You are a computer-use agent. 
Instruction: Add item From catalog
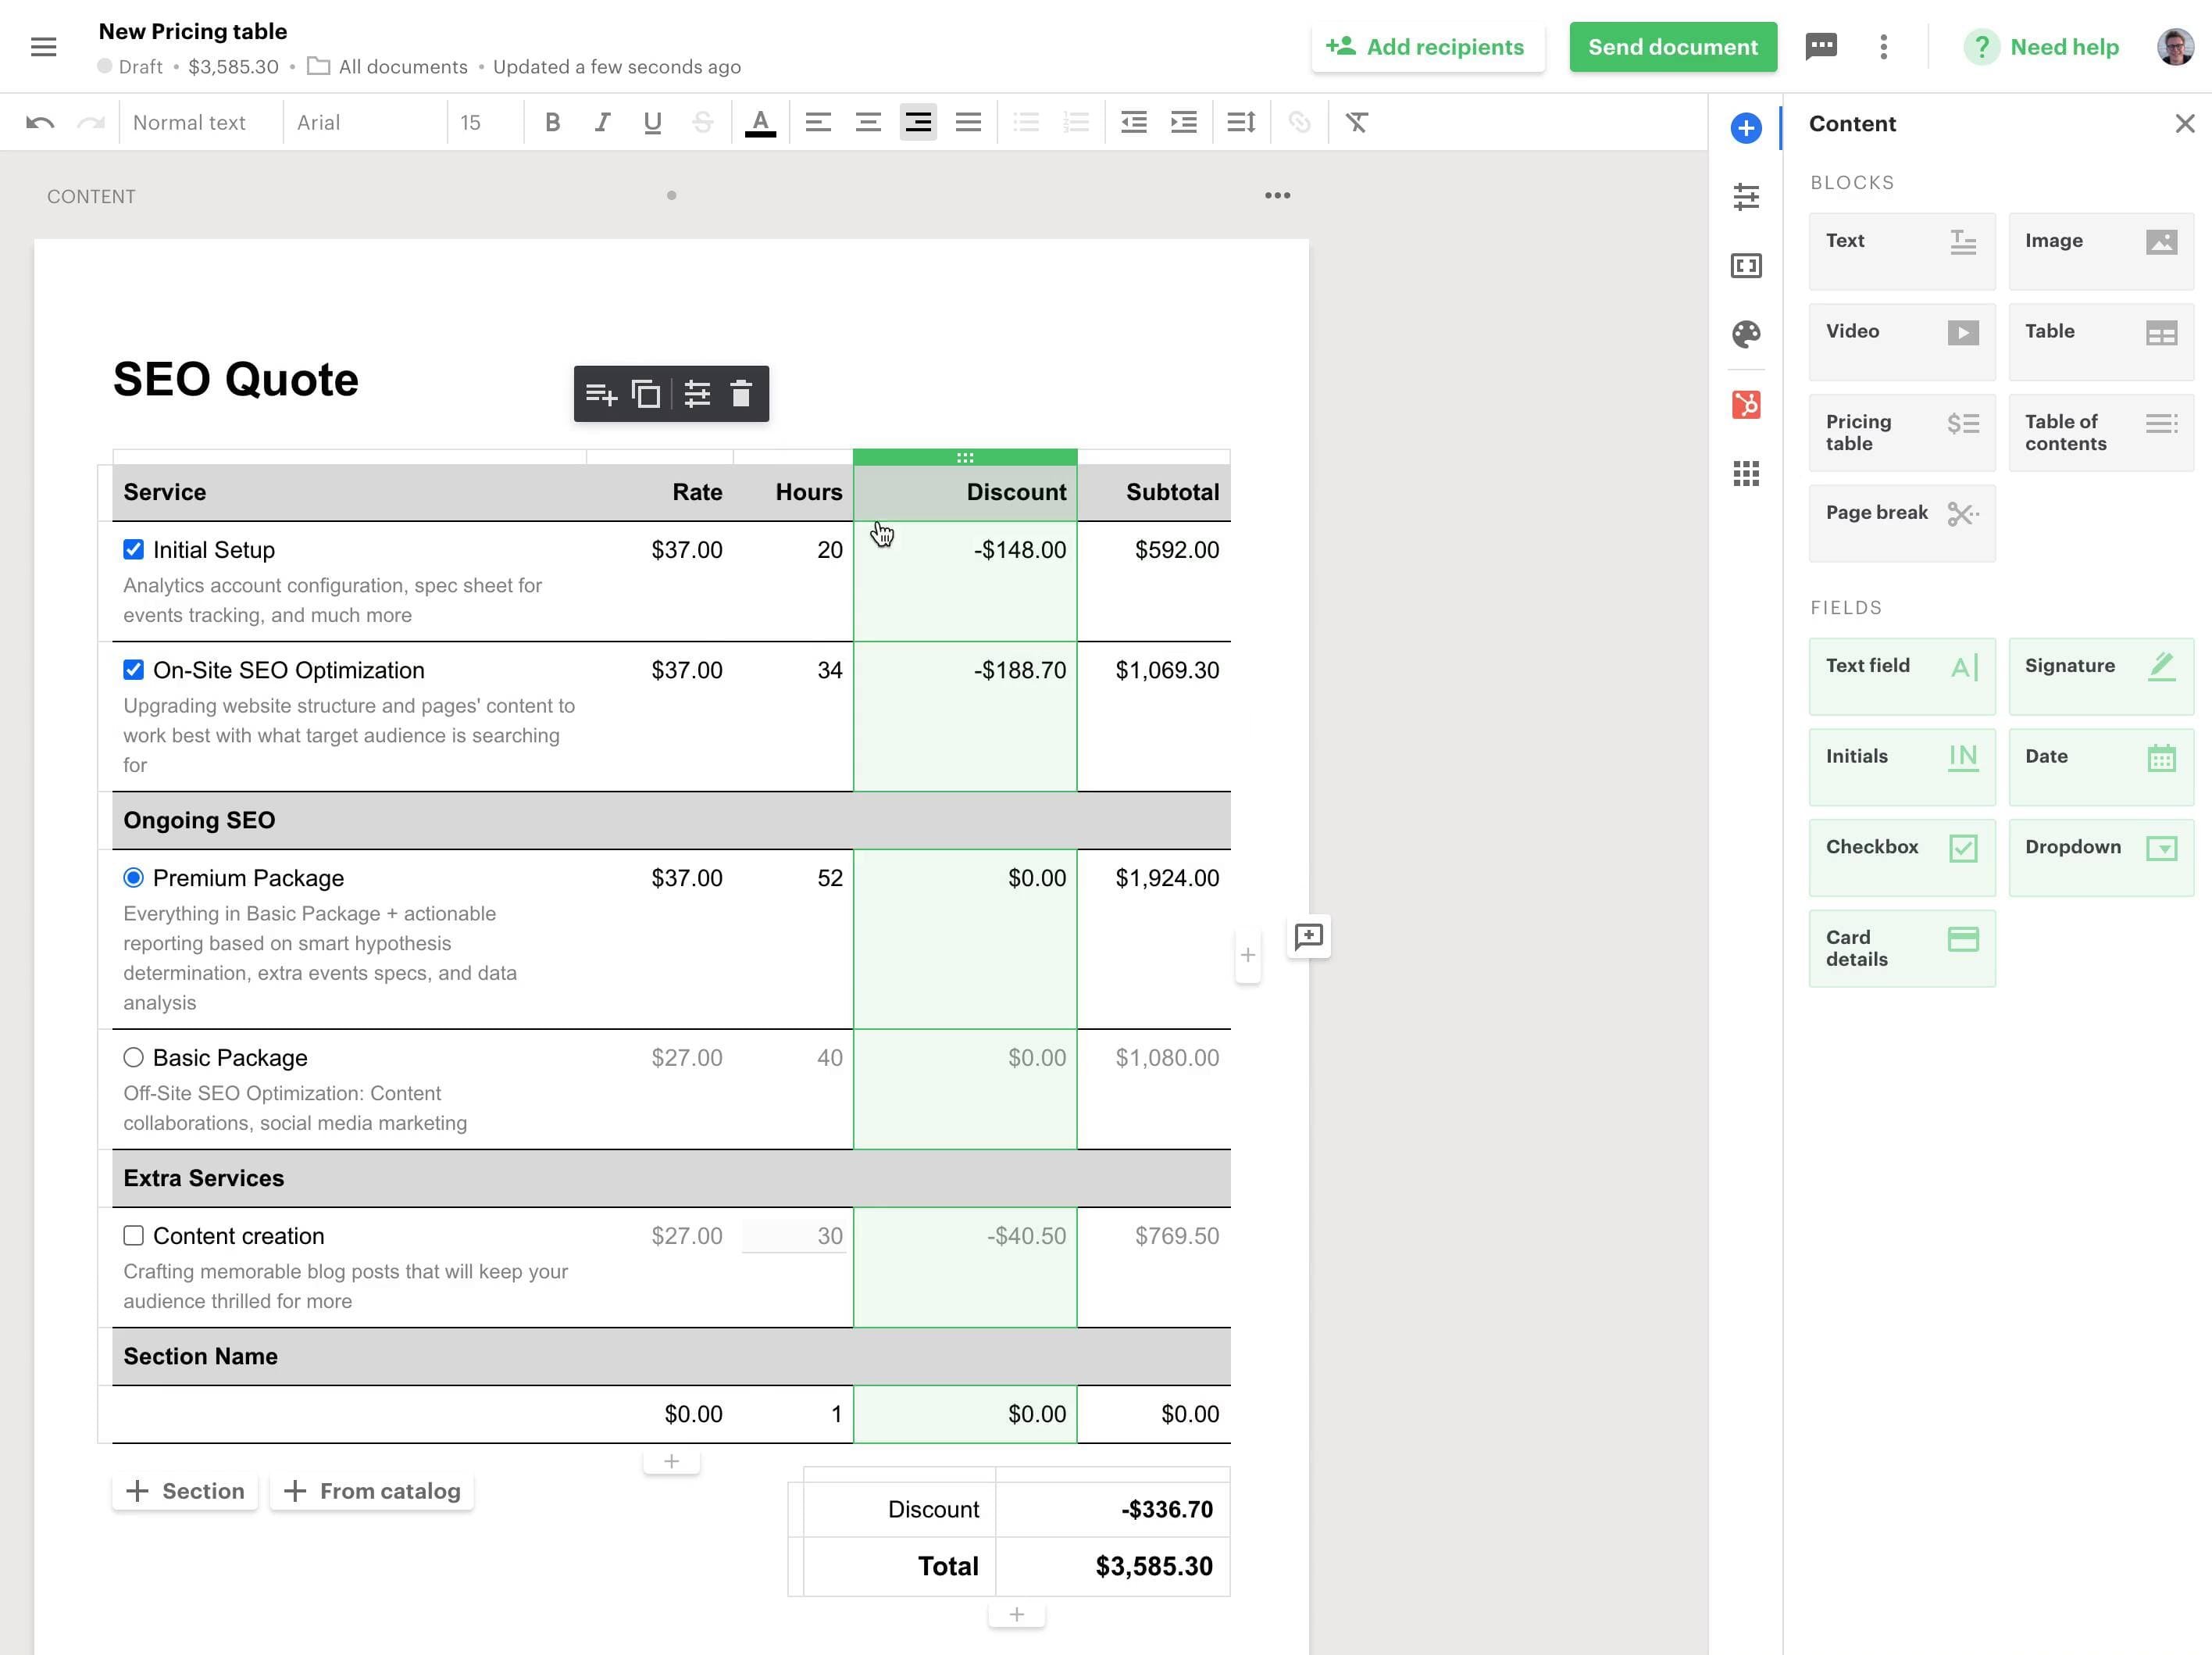pos(371,1491)
